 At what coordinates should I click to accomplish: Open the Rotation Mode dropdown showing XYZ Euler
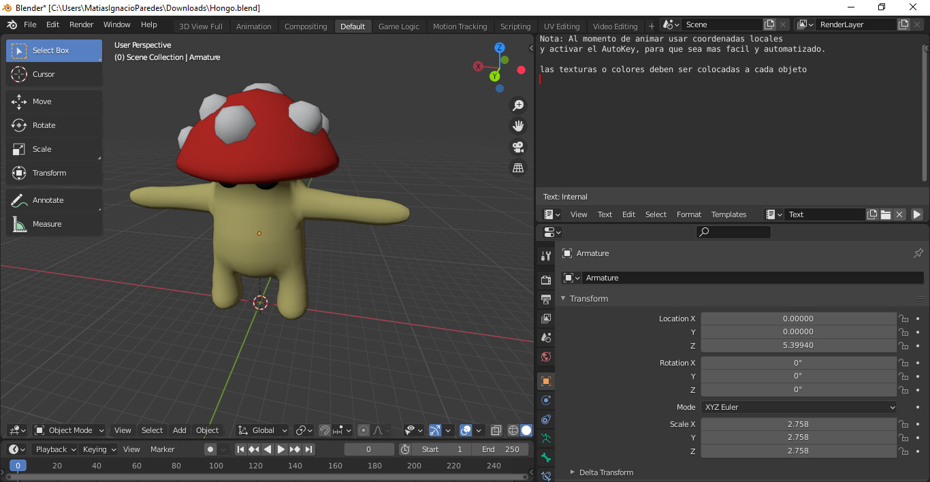(x=799, y=406)
